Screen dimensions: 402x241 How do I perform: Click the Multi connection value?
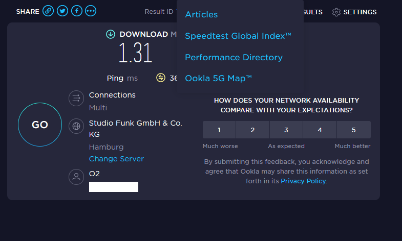[98, 108]
